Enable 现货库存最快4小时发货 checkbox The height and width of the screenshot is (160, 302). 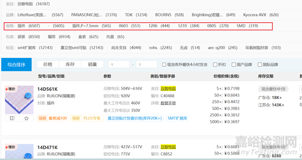tap(164, 64)
